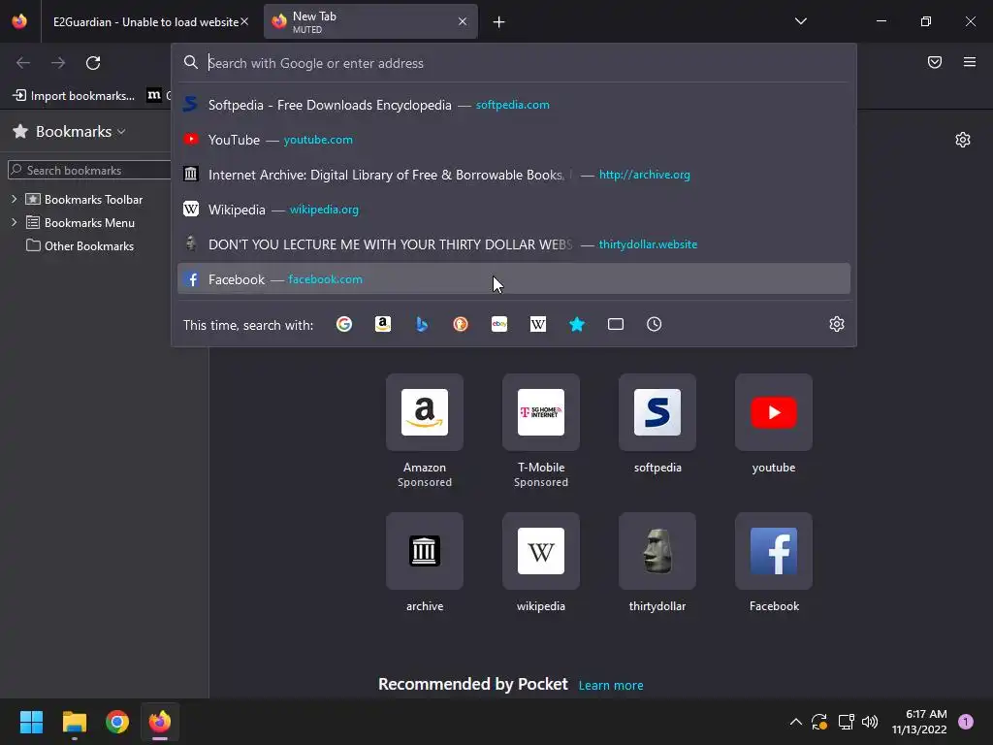Choose thirtydollar.website suggestion

[x=514, y=243]
